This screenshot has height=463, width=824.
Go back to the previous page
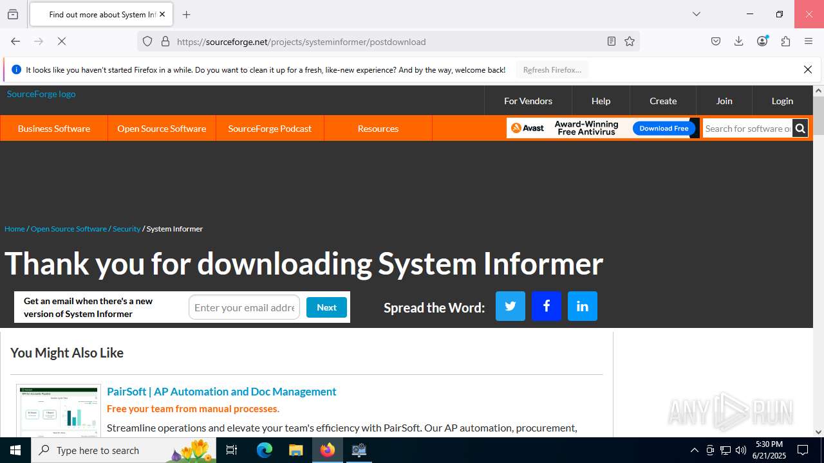15,41
